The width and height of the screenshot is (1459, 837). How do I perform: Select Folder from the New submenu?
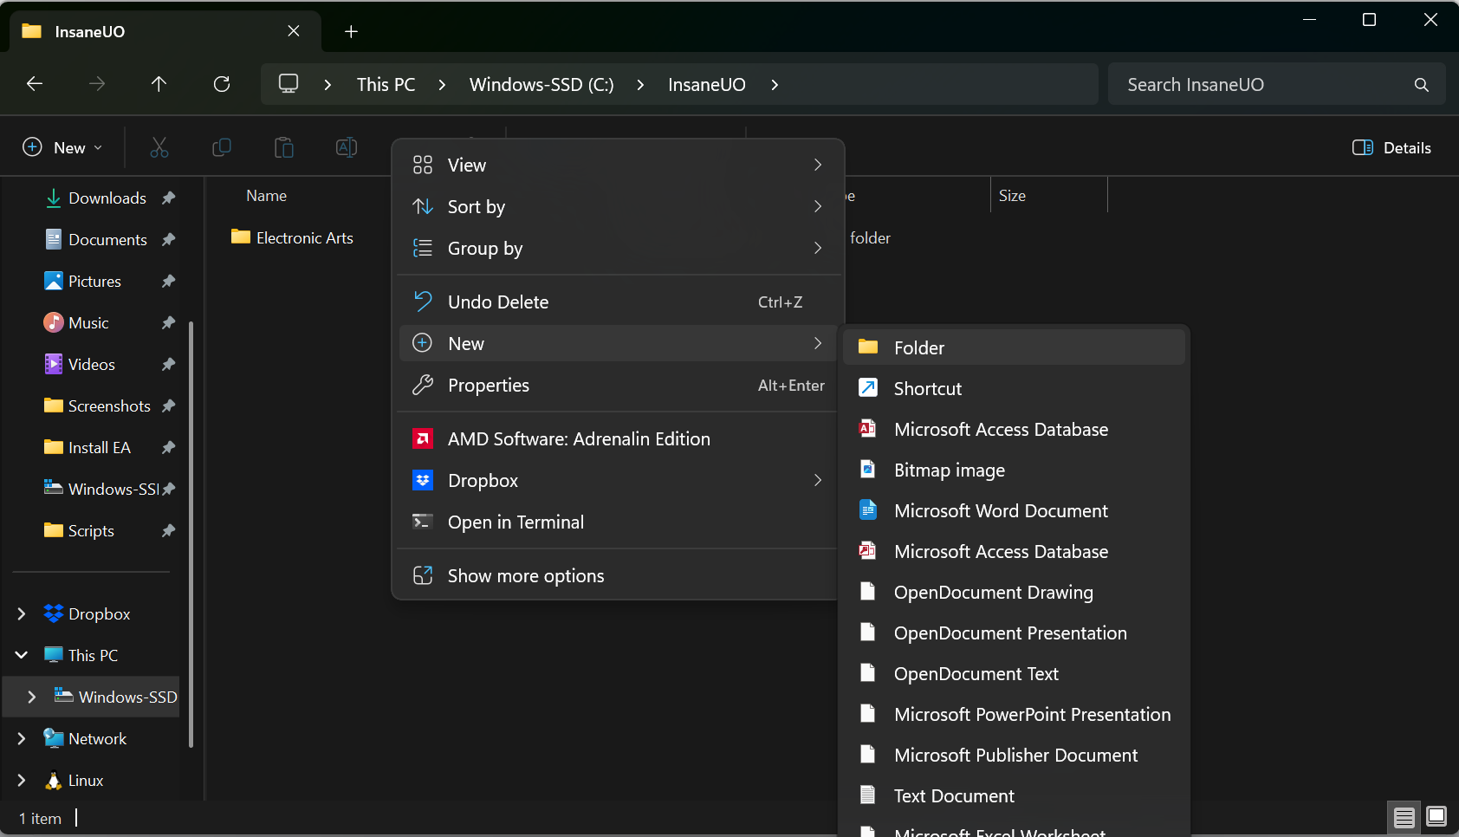(x=918, y=347)
